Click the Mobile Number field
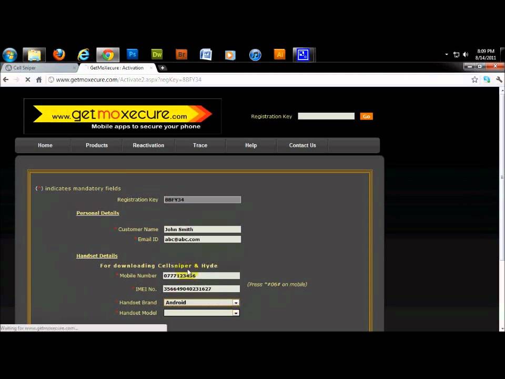Screen dimensions: 505x379 point(201,275)
